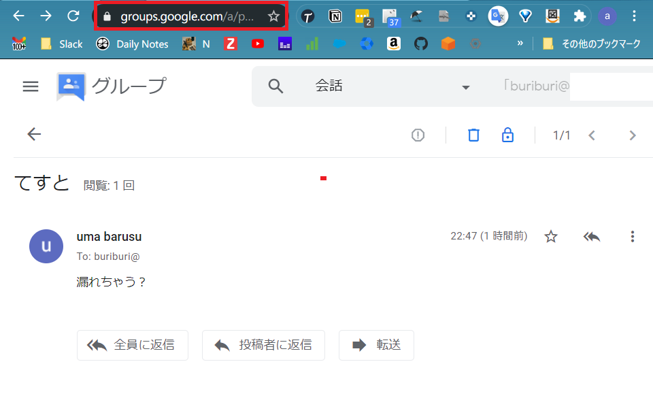Go to the previous conversation chevron

click(x=592, y=135)
